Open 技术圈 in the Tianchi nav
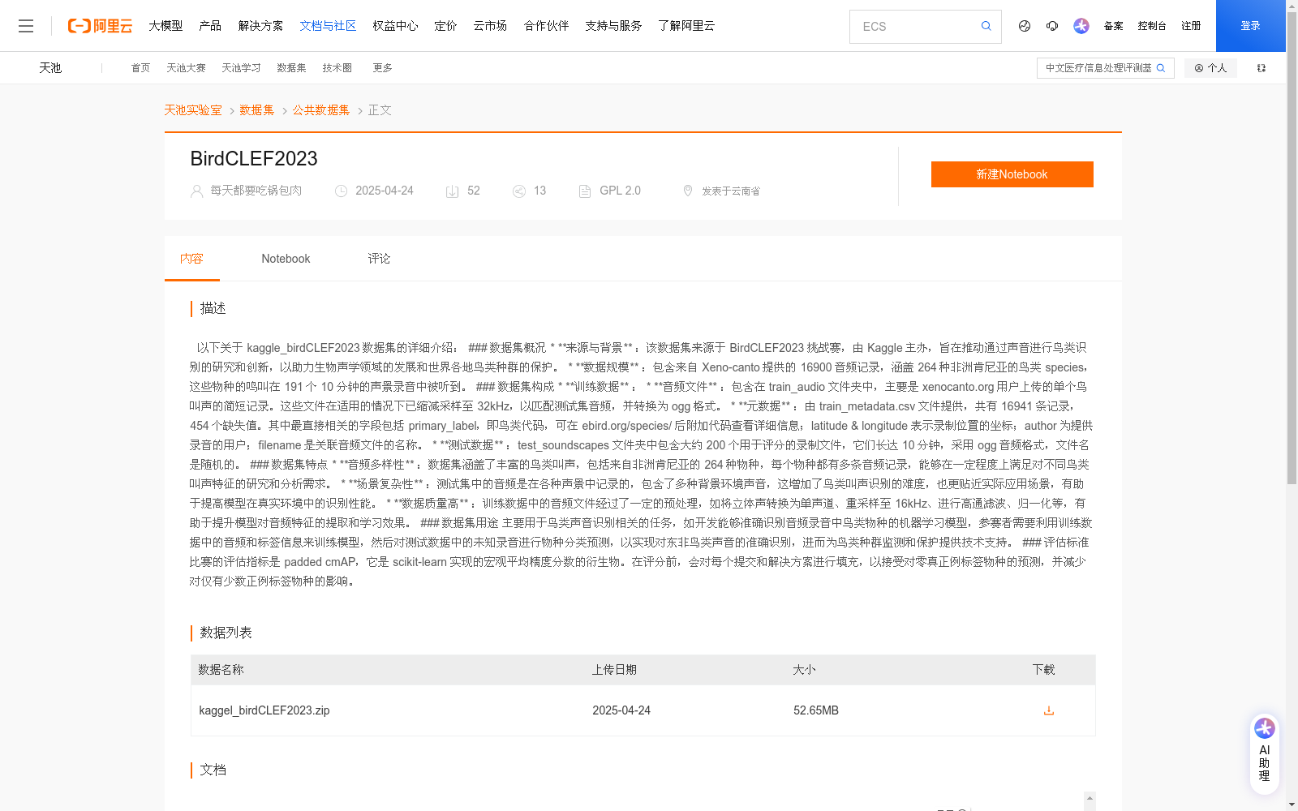The width and height of the screenshot is (1298, 811). pyautogui.click(x=337, y=68)
